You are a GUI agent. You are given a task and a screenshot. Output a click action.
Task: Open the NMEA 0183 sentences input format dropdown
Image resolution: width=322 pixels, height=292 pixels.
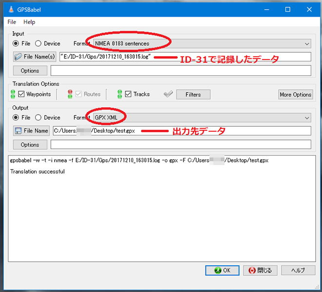202,43
